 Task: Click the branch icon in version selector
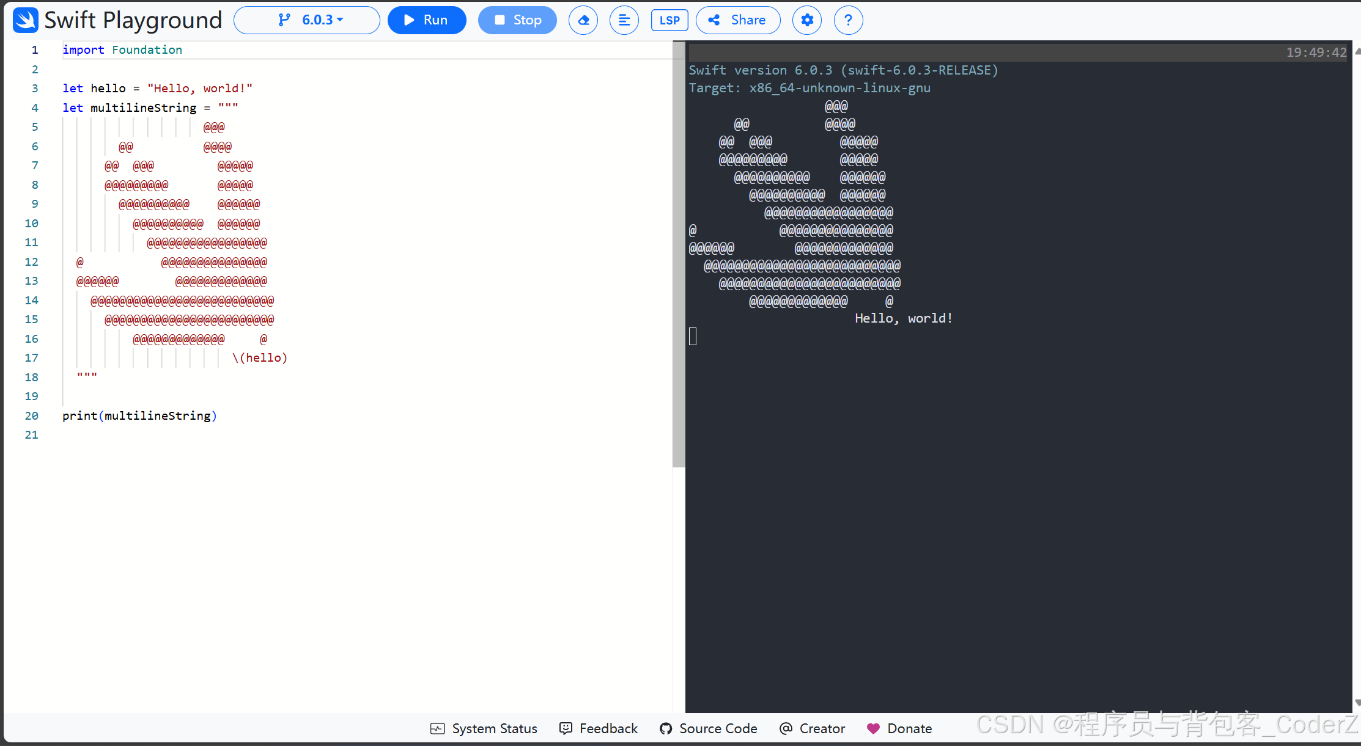284,20
